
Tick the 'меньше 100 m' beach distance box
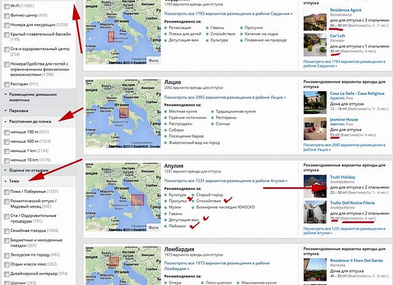(7, 132)
